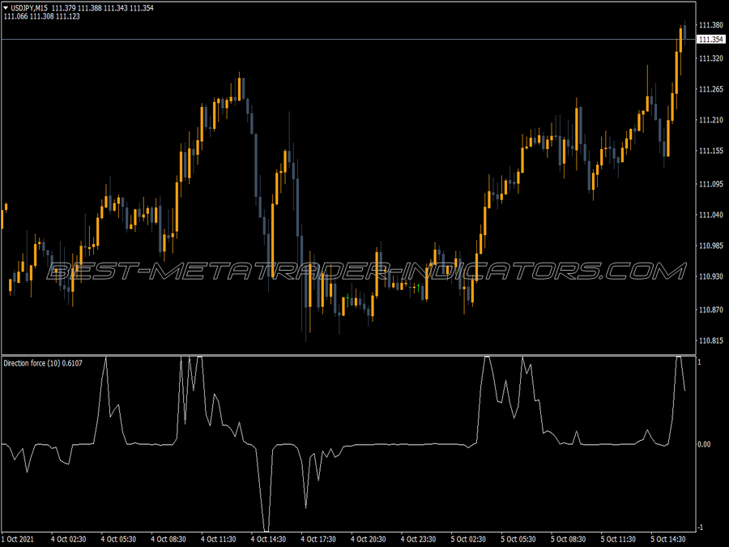Click the 110.870 price scale value
The image size is (729, 547).
point(711,310)
